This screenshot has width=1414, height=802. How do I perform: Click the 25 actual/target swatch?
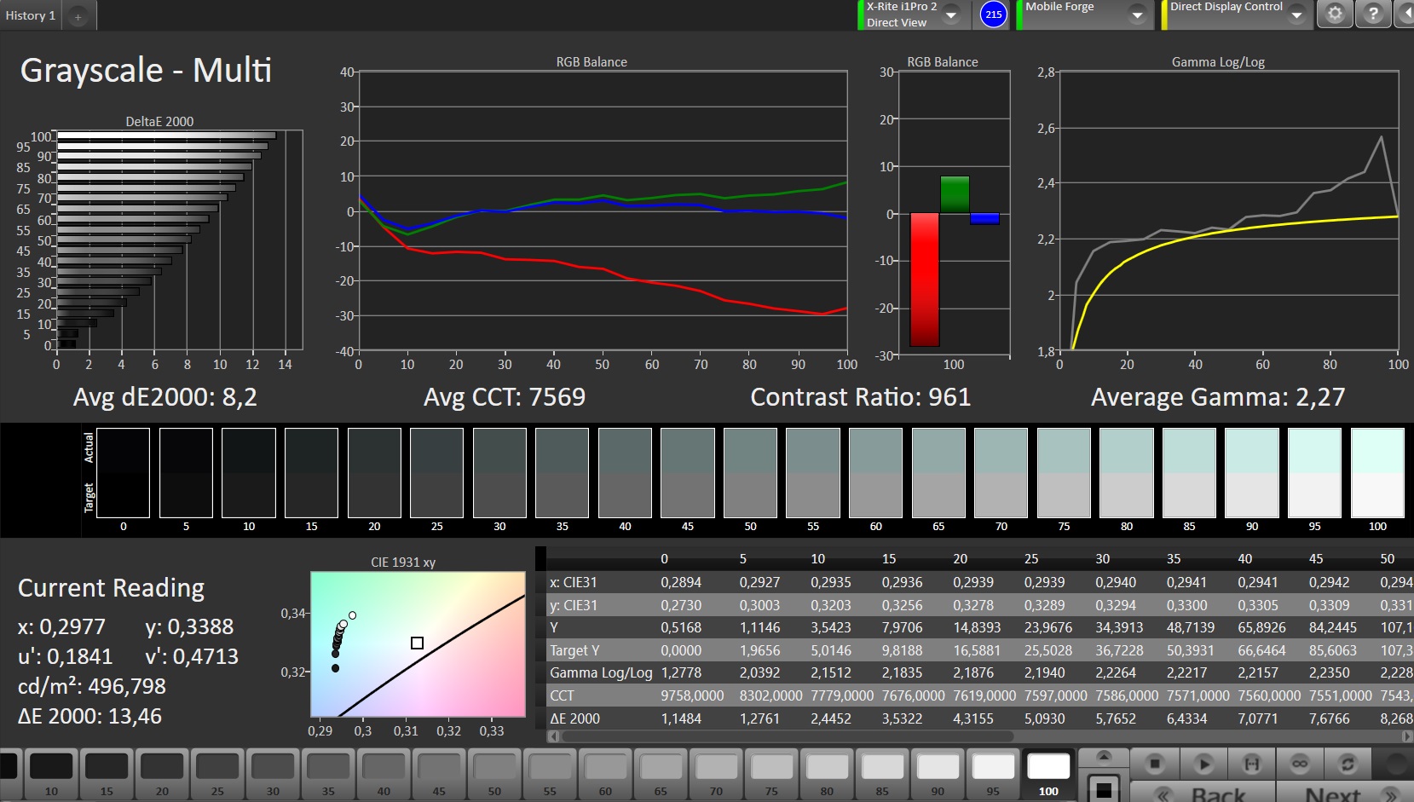436,473
